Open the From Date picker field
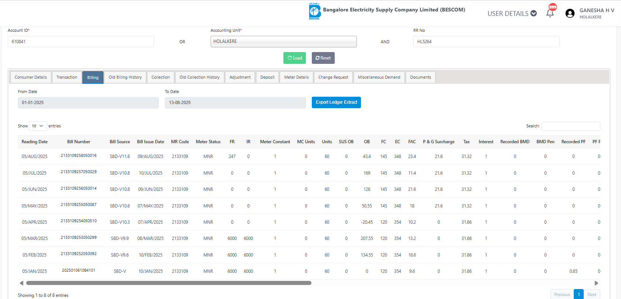The image size is (621, 299). 88,103
